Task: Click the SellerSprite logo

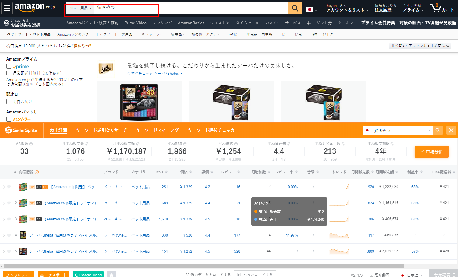Action: pyautogui.click(x=21, y=130)
